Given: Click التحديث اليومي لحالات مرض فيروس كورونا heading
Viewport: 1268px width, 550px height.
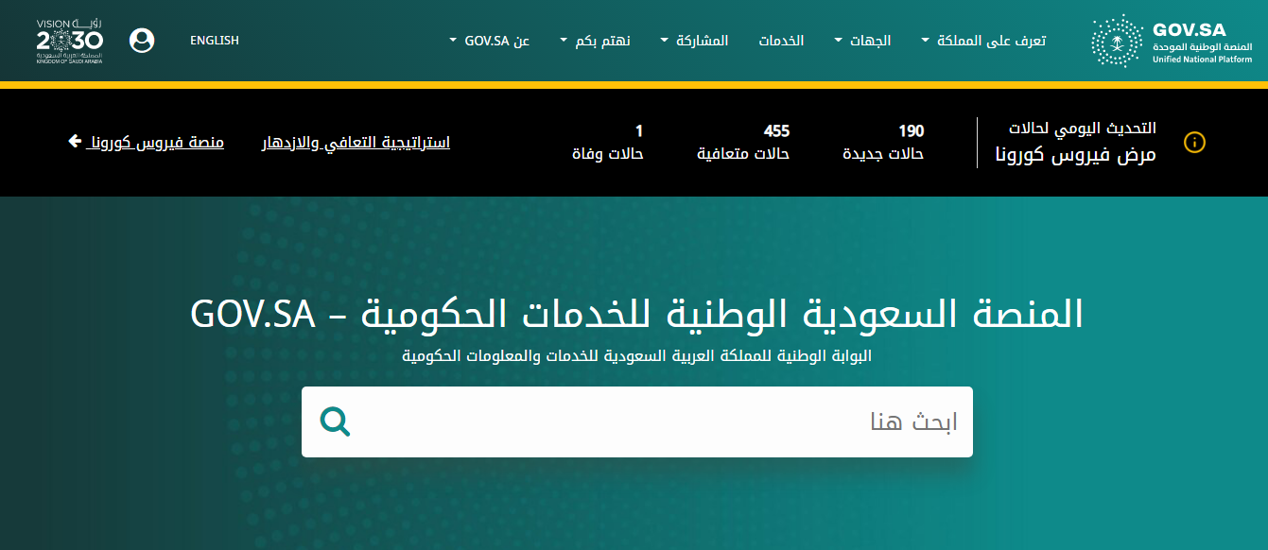Looking at the screenshot, I should (x=1075, y=142).
